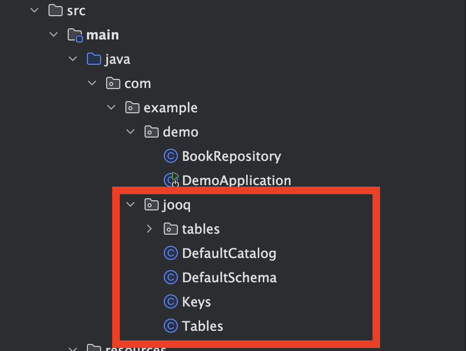
Task: Click the Tables class icon
Action: tap(171, 326)
